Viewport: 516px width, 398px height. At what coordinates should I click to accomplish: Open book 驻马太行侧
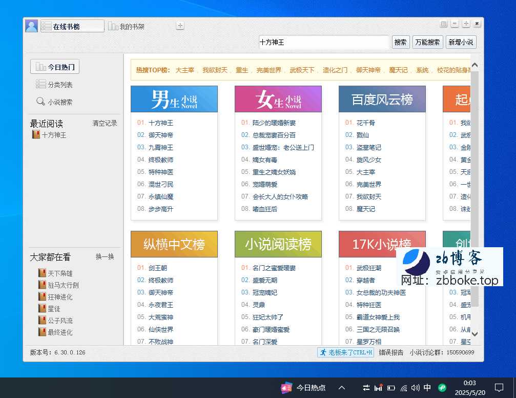pos(58,285)
